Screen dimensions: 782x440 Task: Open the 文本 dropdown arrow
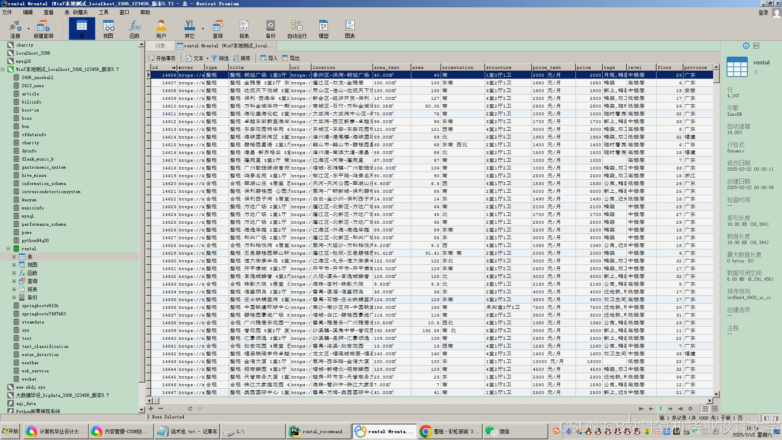(x=207, y=58)
